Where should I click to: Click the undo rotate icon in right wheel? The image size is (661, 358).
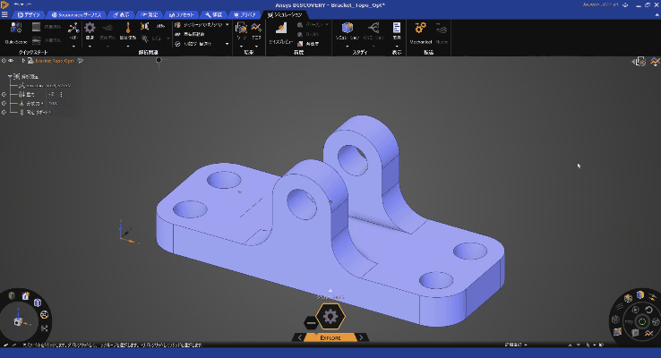pyautogui.click(x=649, y=310)
